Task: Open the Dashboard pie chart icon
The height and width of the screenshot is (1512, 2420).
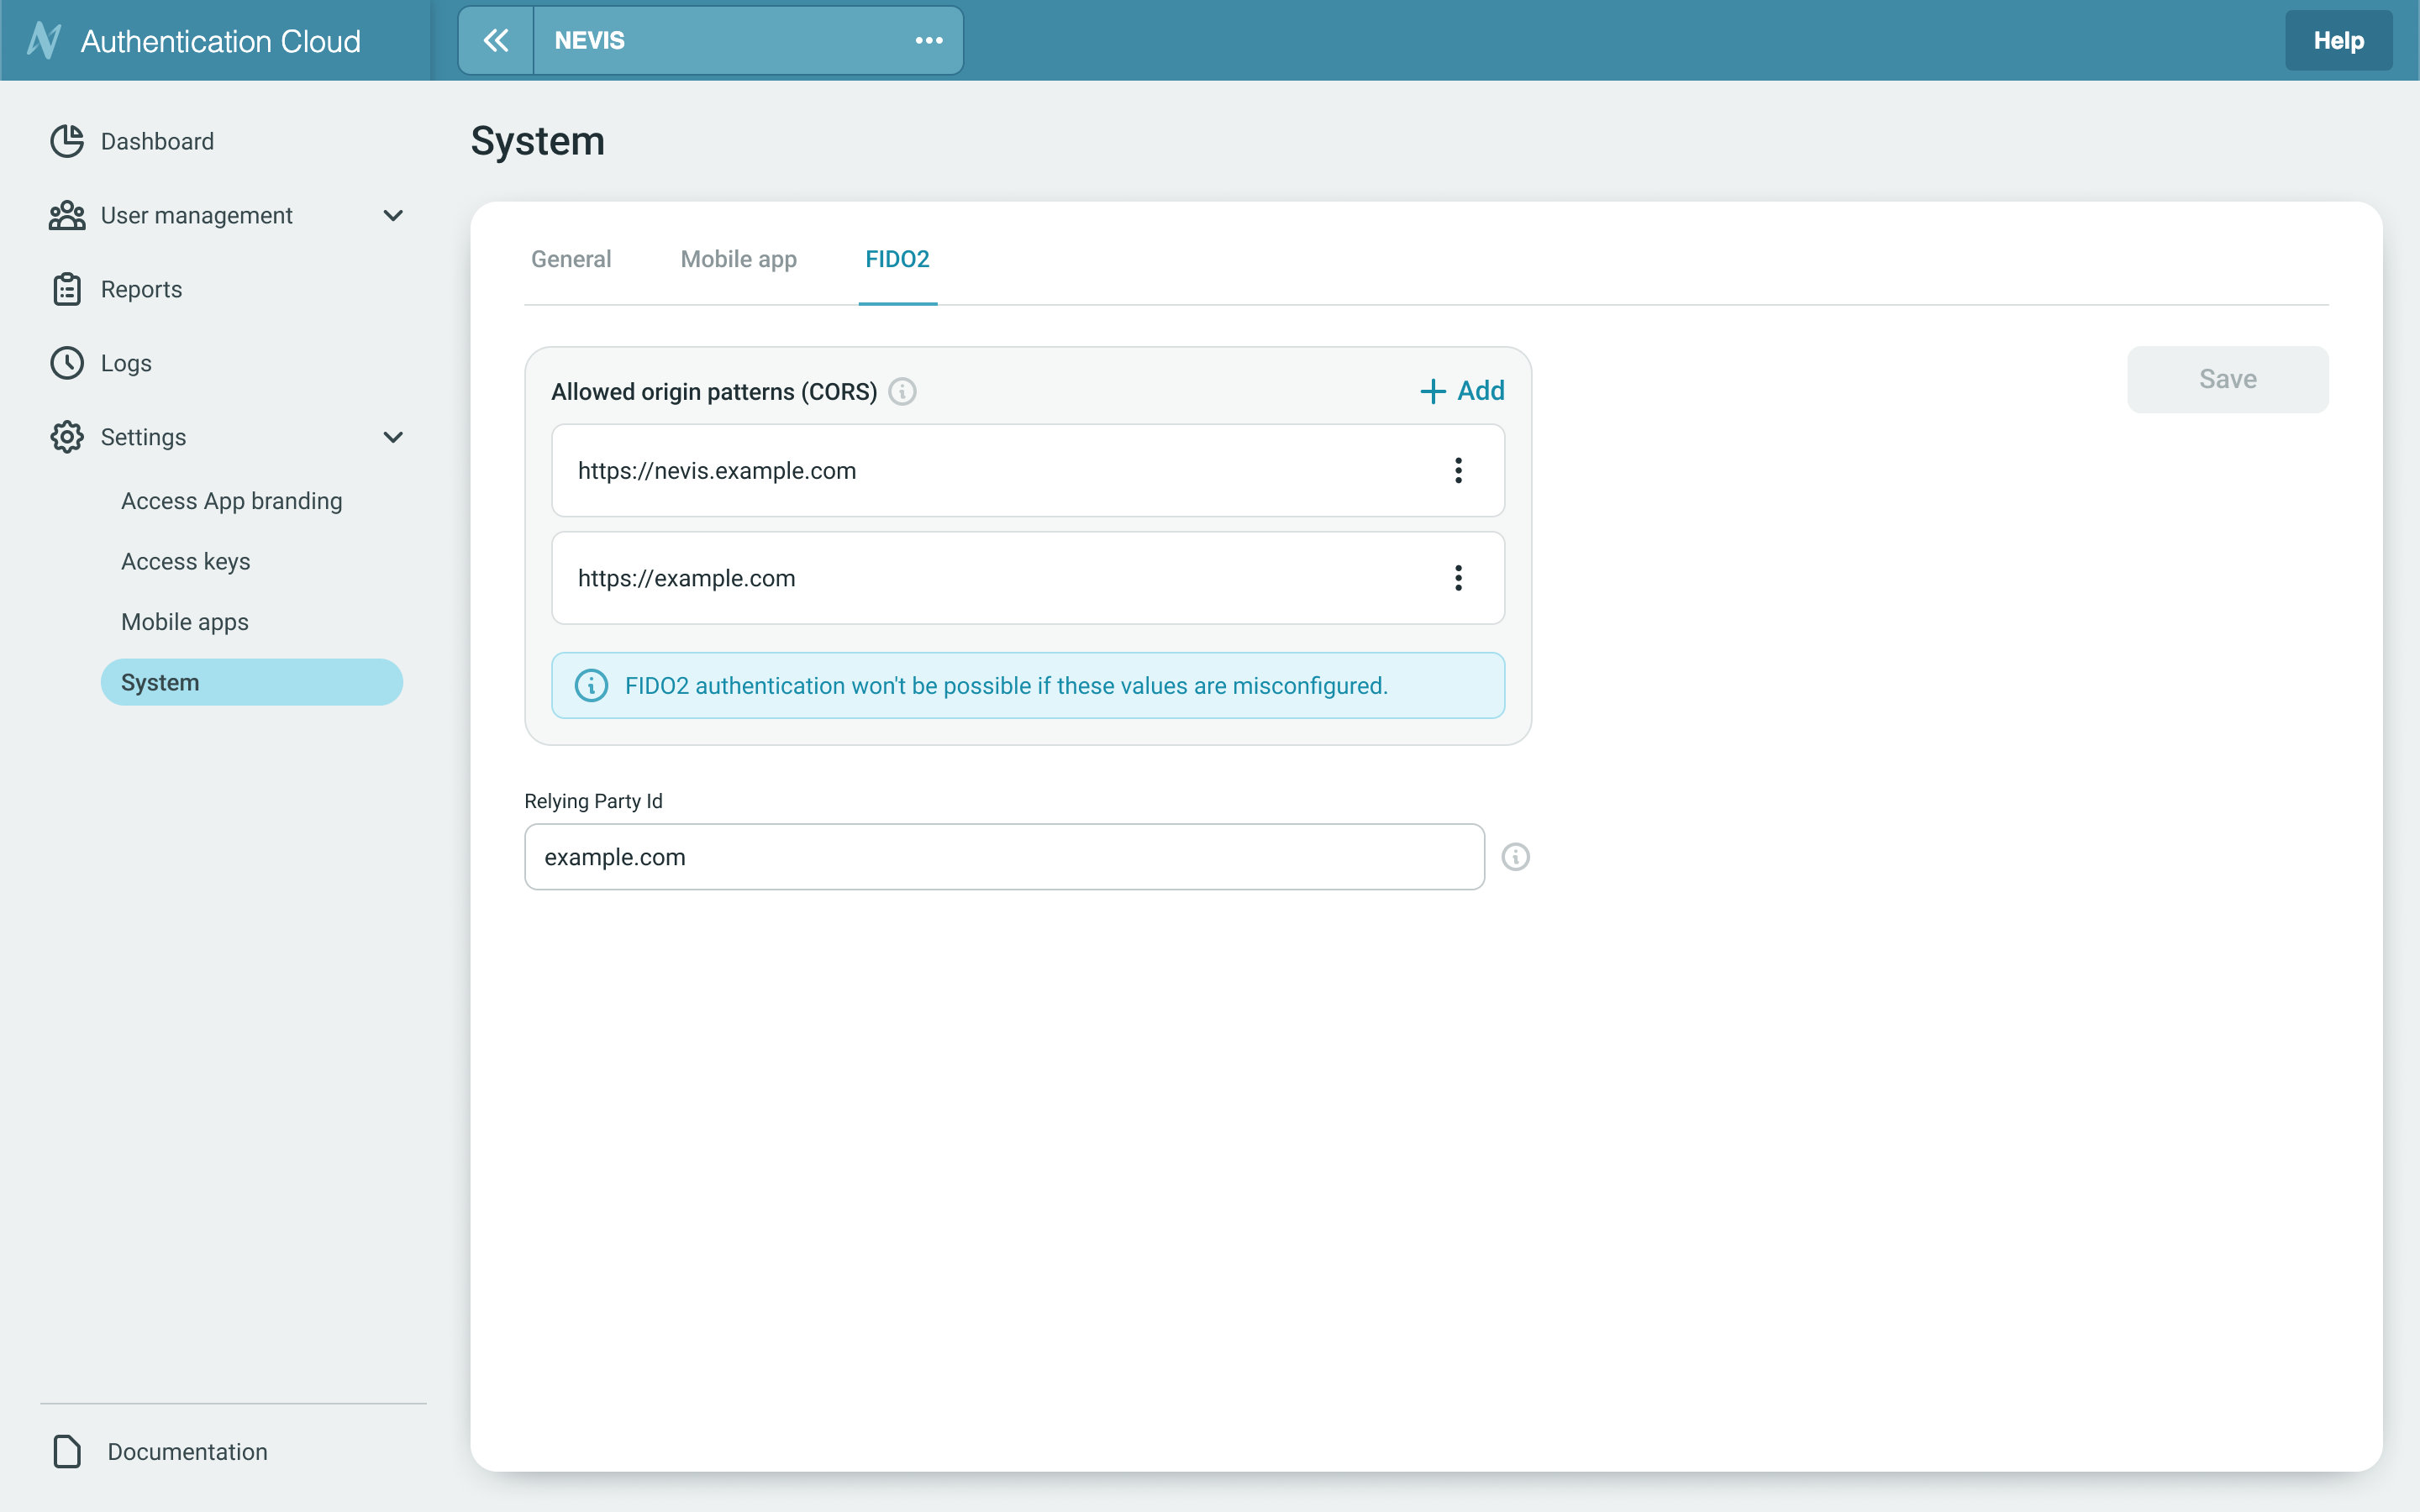Action: point(66,141)
